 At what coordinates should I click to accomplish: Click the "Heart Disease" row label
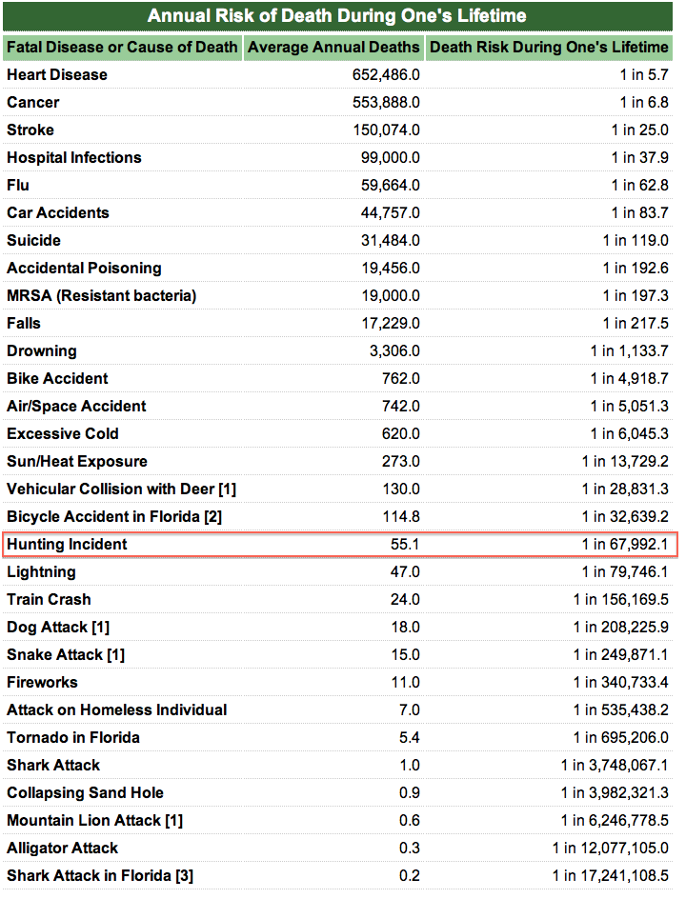pyautogui.click(x=57, y=75)
